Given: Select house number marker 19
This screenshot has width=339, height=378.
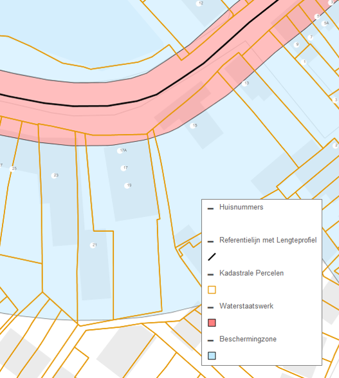Looking at the screenshot, I should coord(127,185).
